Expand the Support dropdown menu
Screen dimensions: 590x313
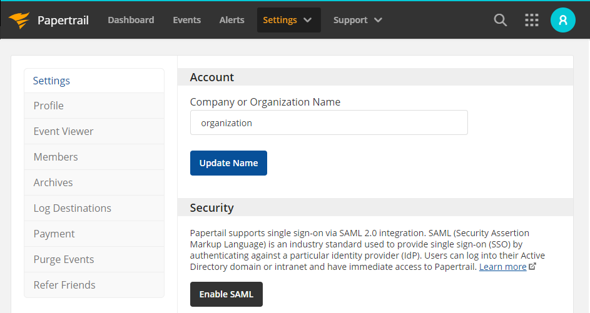358,20
